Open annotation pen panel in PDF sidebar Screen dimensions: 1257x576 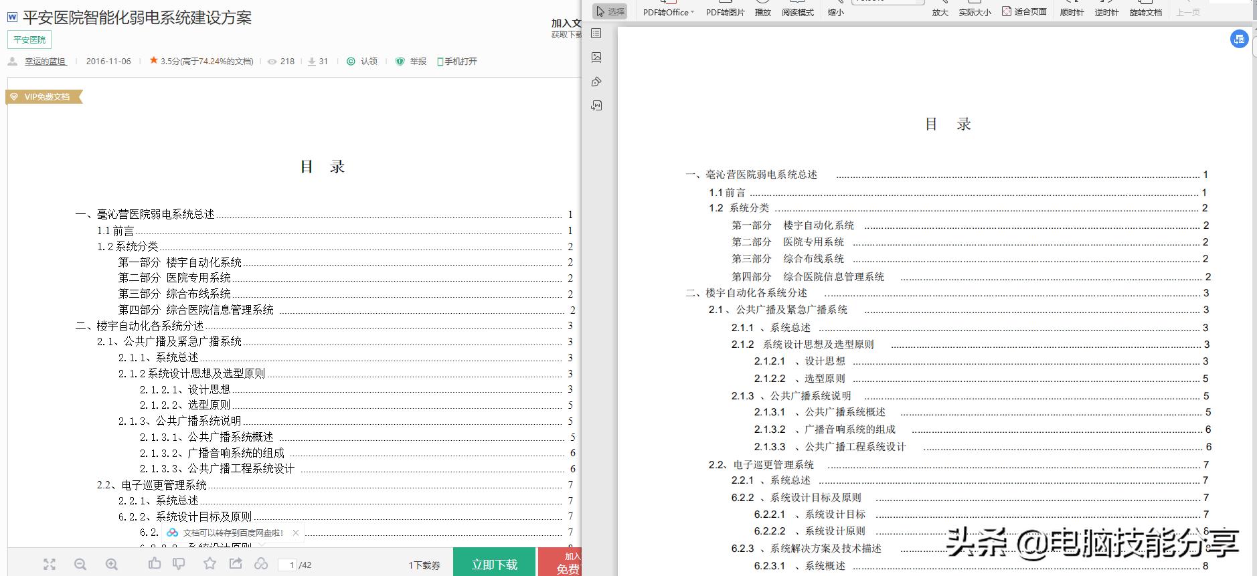pyautogui.click(x=596, y=82)
